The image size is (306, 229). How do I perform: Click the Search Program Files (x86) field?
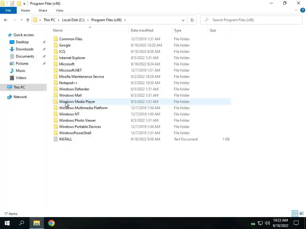pos(251,20)
